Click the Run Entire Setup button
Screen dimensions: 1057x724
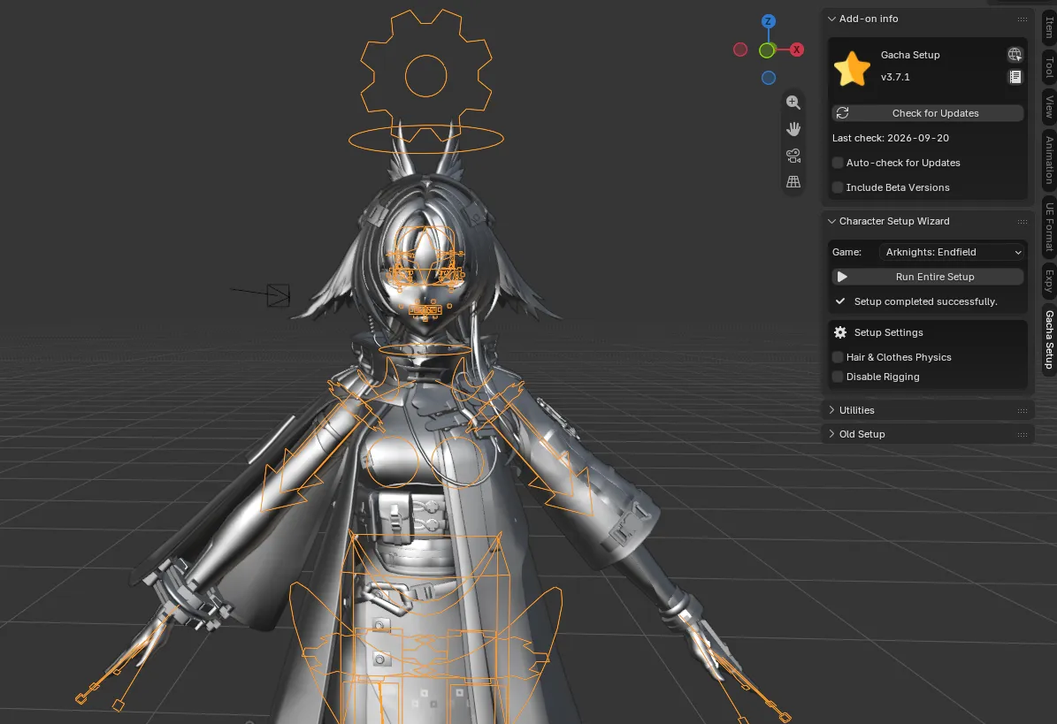point(928,277)
